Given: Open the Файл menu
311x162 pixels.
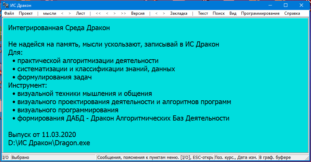Looking at the screenshot, I should [9, 13].
